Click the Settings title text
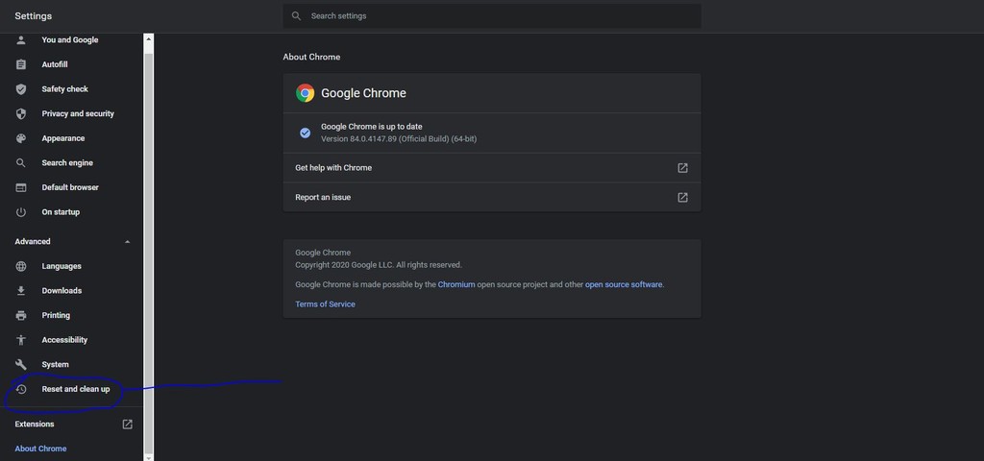The height and width of the screenshot is (461, 984). (34, 15)
